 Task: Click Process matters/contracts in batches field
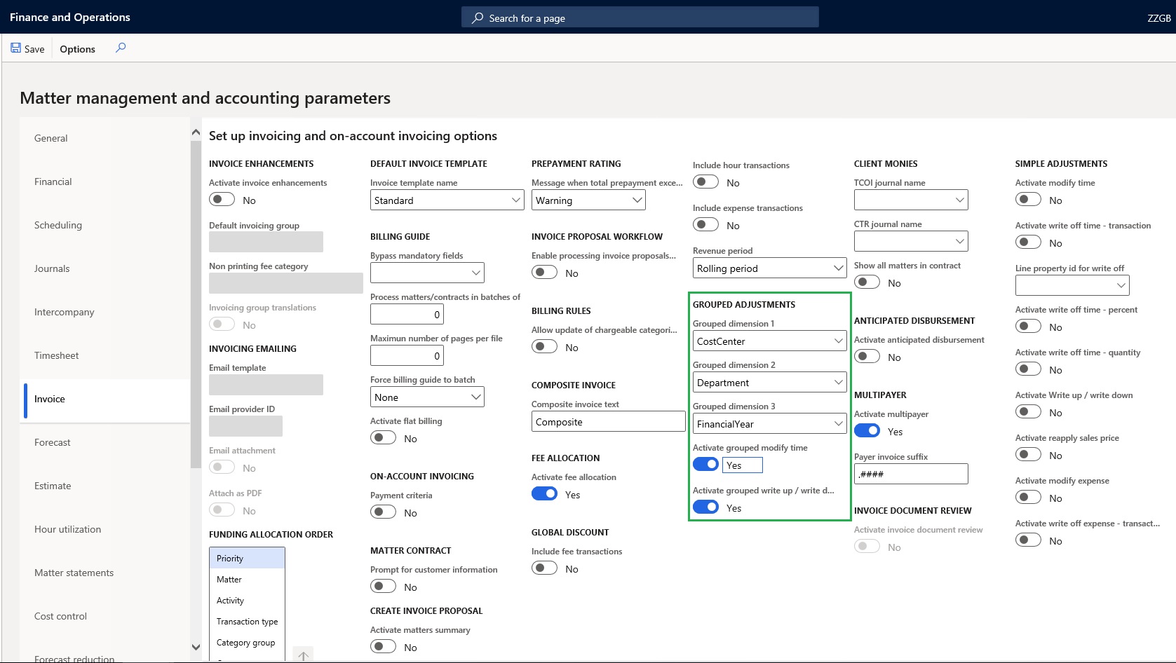point(407,314)
